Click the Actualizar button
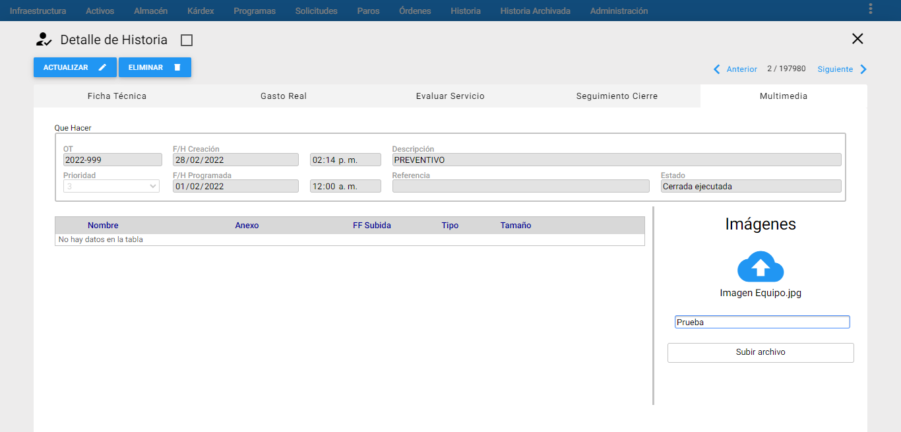The image size is (901, 432). [x=75, y=67]
